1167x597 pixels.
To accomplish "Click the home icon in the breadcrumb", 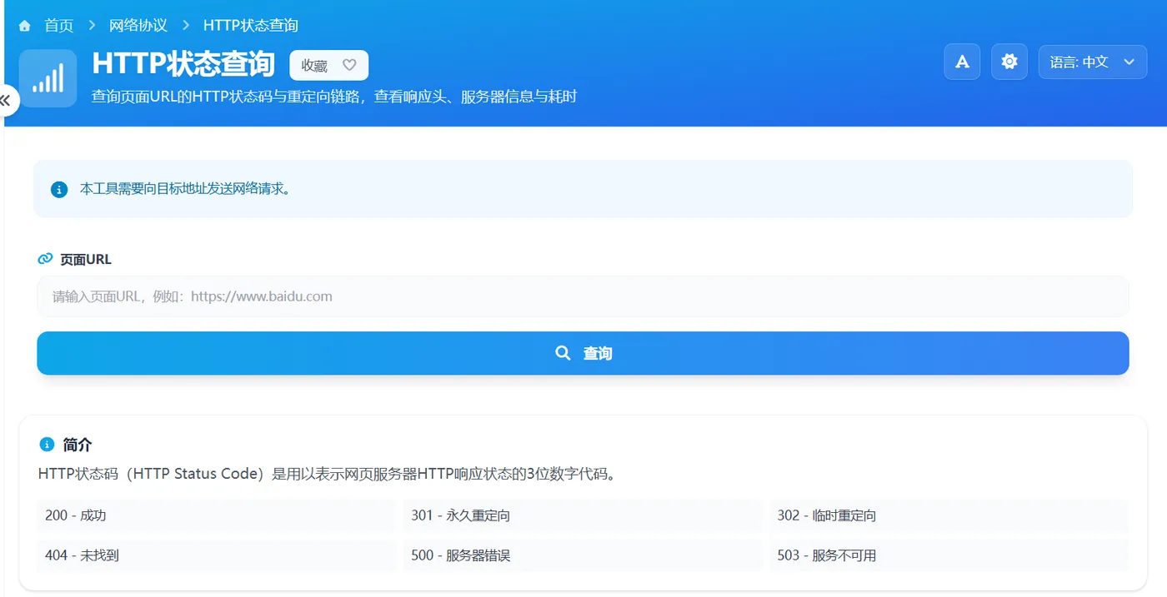I will click(x=23, y=25).
